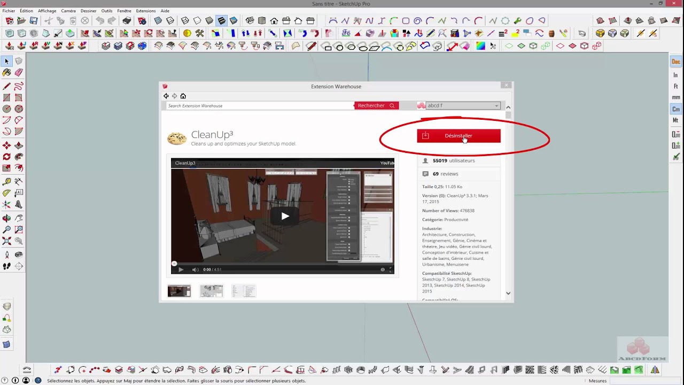Image resolution: width=684 pixels, height=385 pixels.
Task: Open the abcd f user account dropdown
Action: pyautogui.click(x=463, y=106)
